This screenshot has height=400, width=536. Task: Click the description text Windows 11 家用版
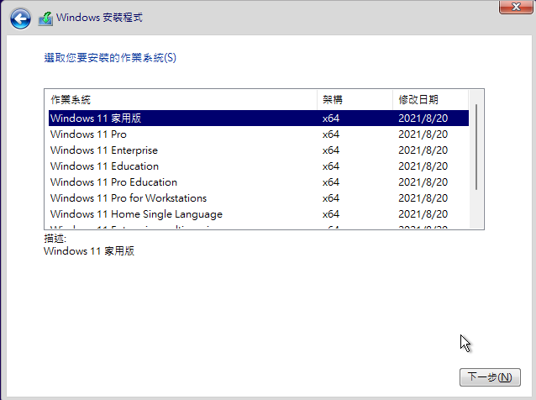(x=89, y=251)
